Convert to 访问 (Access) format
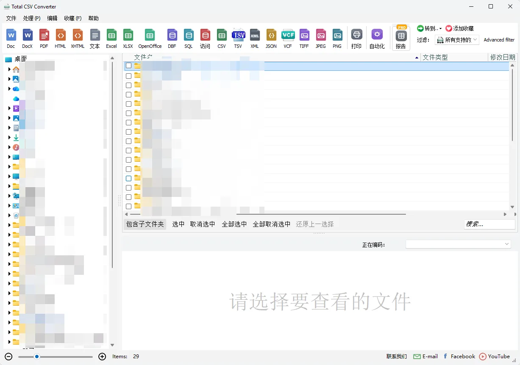 tap(205, 39)
